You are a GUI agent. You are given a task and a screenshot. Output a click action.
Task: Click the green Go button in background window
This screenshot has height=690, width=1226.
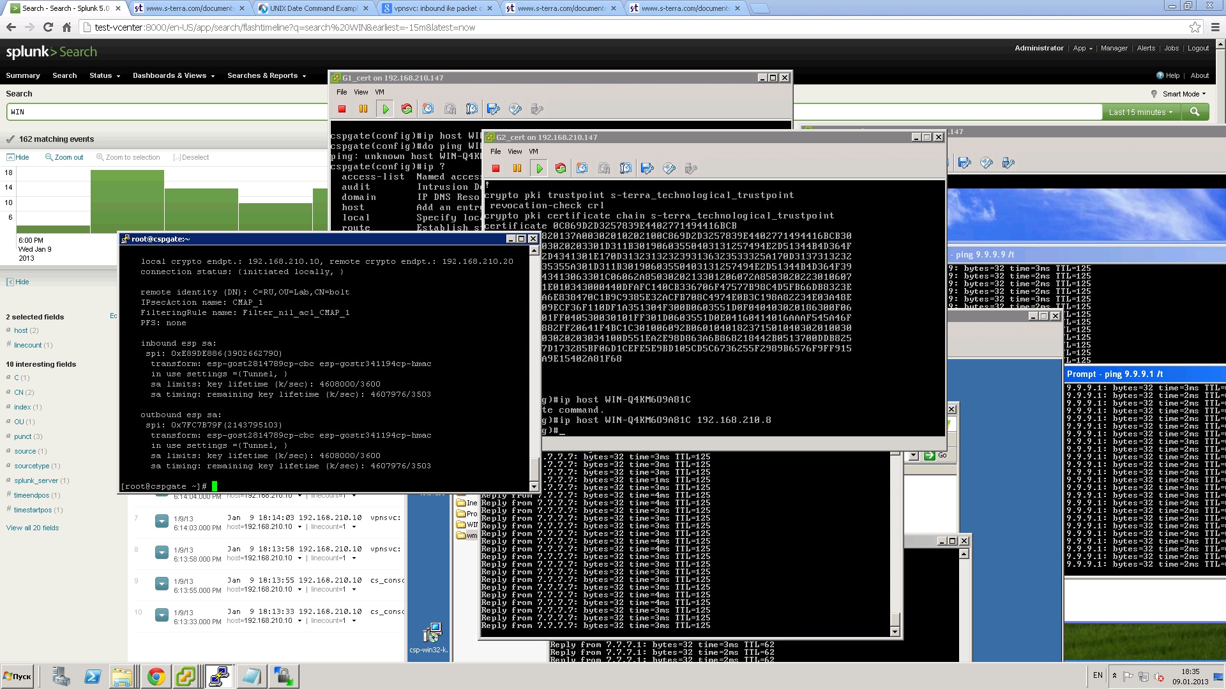point(936,456)
